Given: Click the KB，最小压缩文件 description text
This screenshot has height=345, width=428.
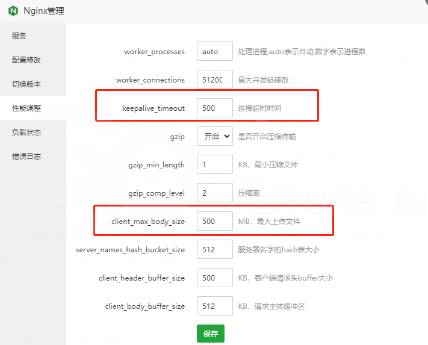Looking at the screenshot, I should click(x=268, y=165).
